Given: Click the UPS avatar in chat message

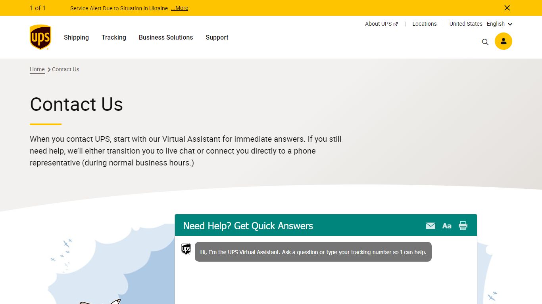Looking at the screenshot, I should tap(186, 249).
